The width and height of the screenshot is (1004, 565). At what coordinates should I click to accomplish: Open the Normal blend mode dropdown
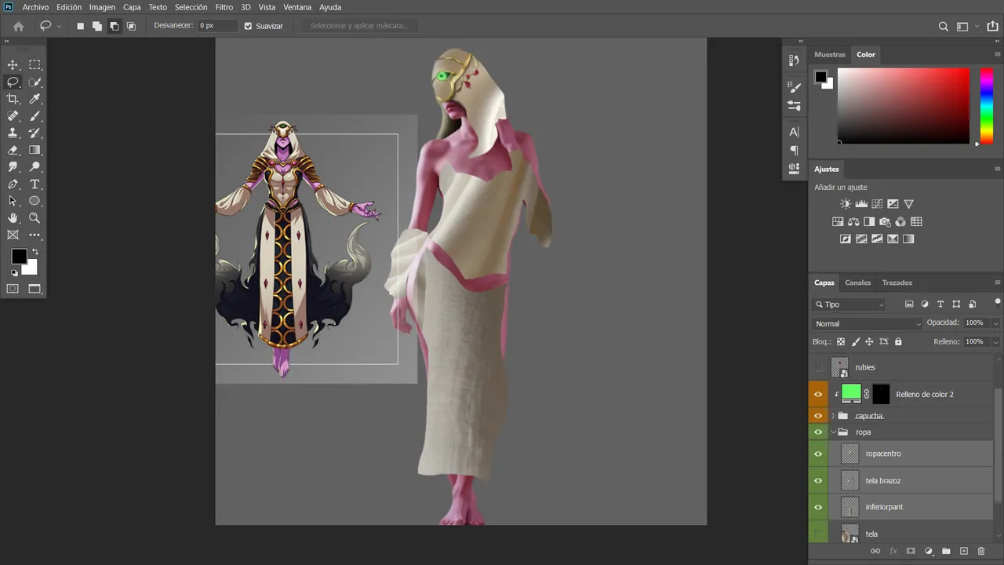868,323
